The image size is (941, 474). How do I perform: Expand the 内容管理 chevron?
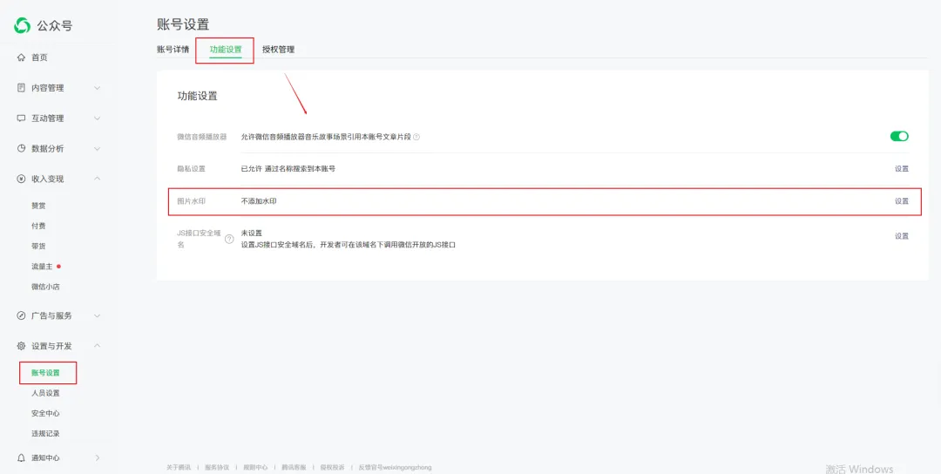(97, 88)
